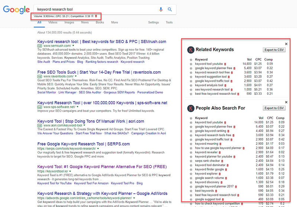
Task: Open dropdown arrow next to keywordtool.io URL
Action: pos(70,171)
